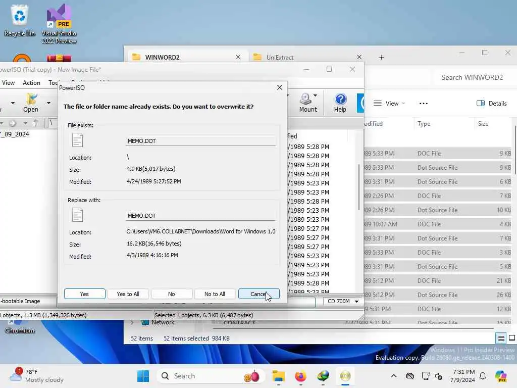The height and width of the screenshot is (388, 517).
Task: Click the Open toolbar icon in PowerISO
Action: point(31,103)
